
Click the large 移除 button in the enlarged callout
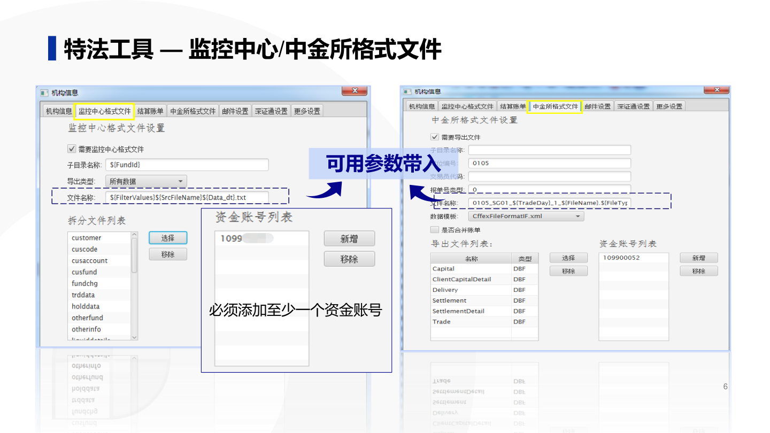coord(349,259)
